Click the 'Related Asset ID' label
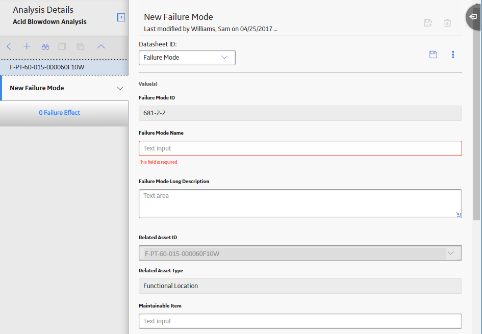 click(x=158, y=237)
